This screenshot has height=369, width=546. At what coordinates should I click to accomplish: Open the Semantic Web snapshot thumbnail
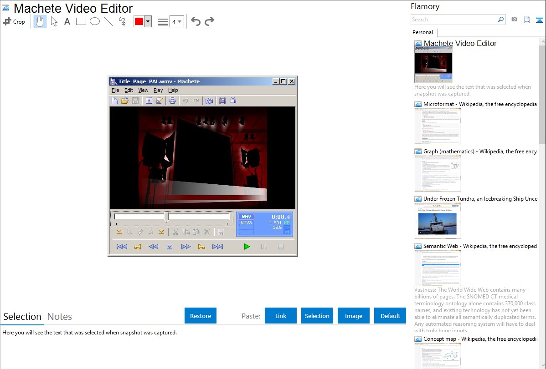pos(438,268)
